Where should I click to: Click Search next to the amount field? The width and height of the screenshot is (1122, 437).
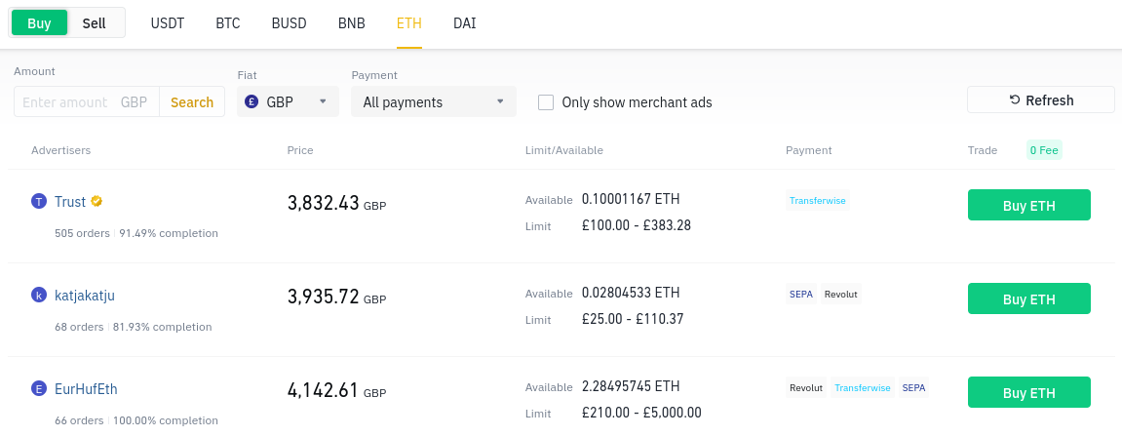coord(192,102)
